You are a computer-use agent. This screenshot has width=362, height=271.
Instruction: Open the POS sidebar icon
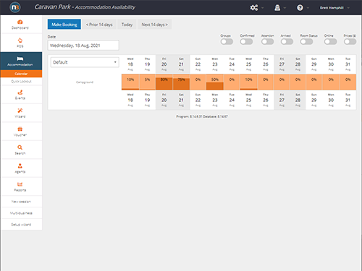pos(20,40)
